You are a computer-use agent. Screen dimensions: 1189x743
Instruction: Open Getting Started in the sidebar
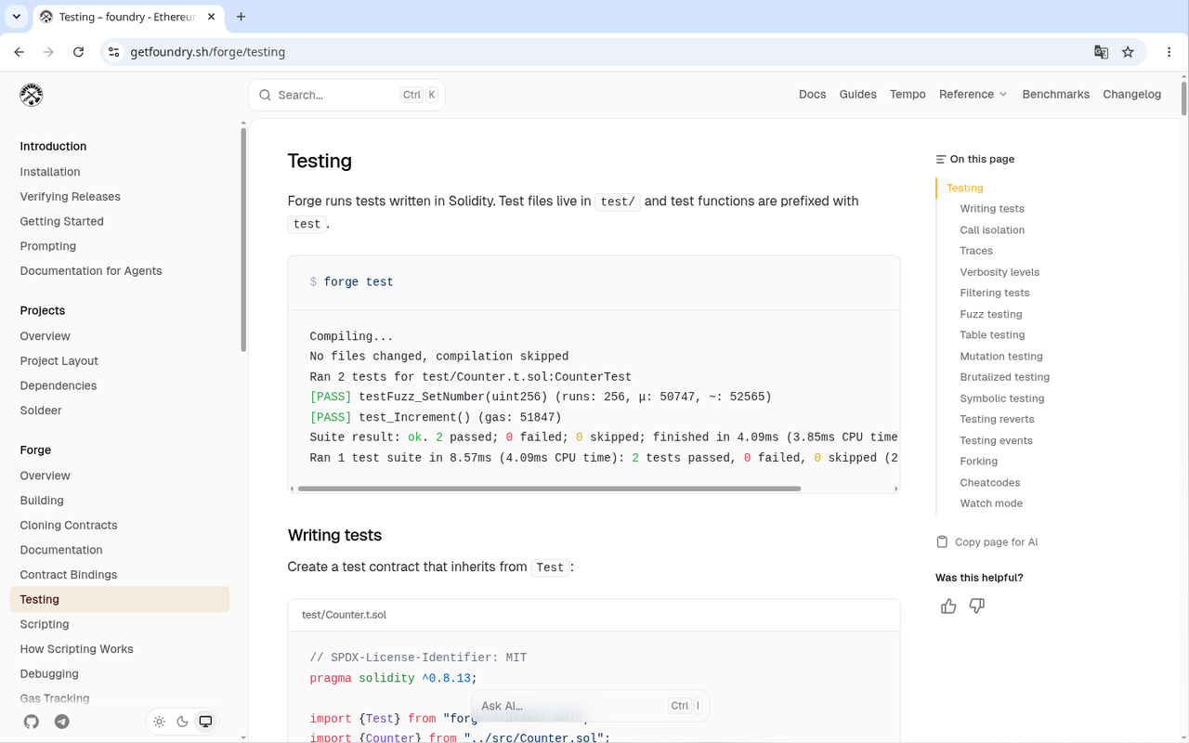(62, 221)
